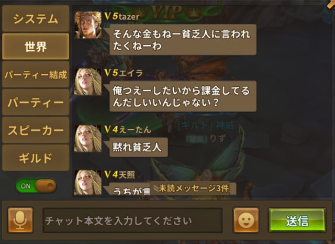The image size is (335, 244).
Task: Click the V5エイラ player name
Action: (124, 73)
